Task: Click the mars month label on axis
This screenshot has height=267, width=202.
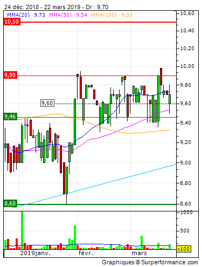Action: pyautogui.click(x=139, y=253)
